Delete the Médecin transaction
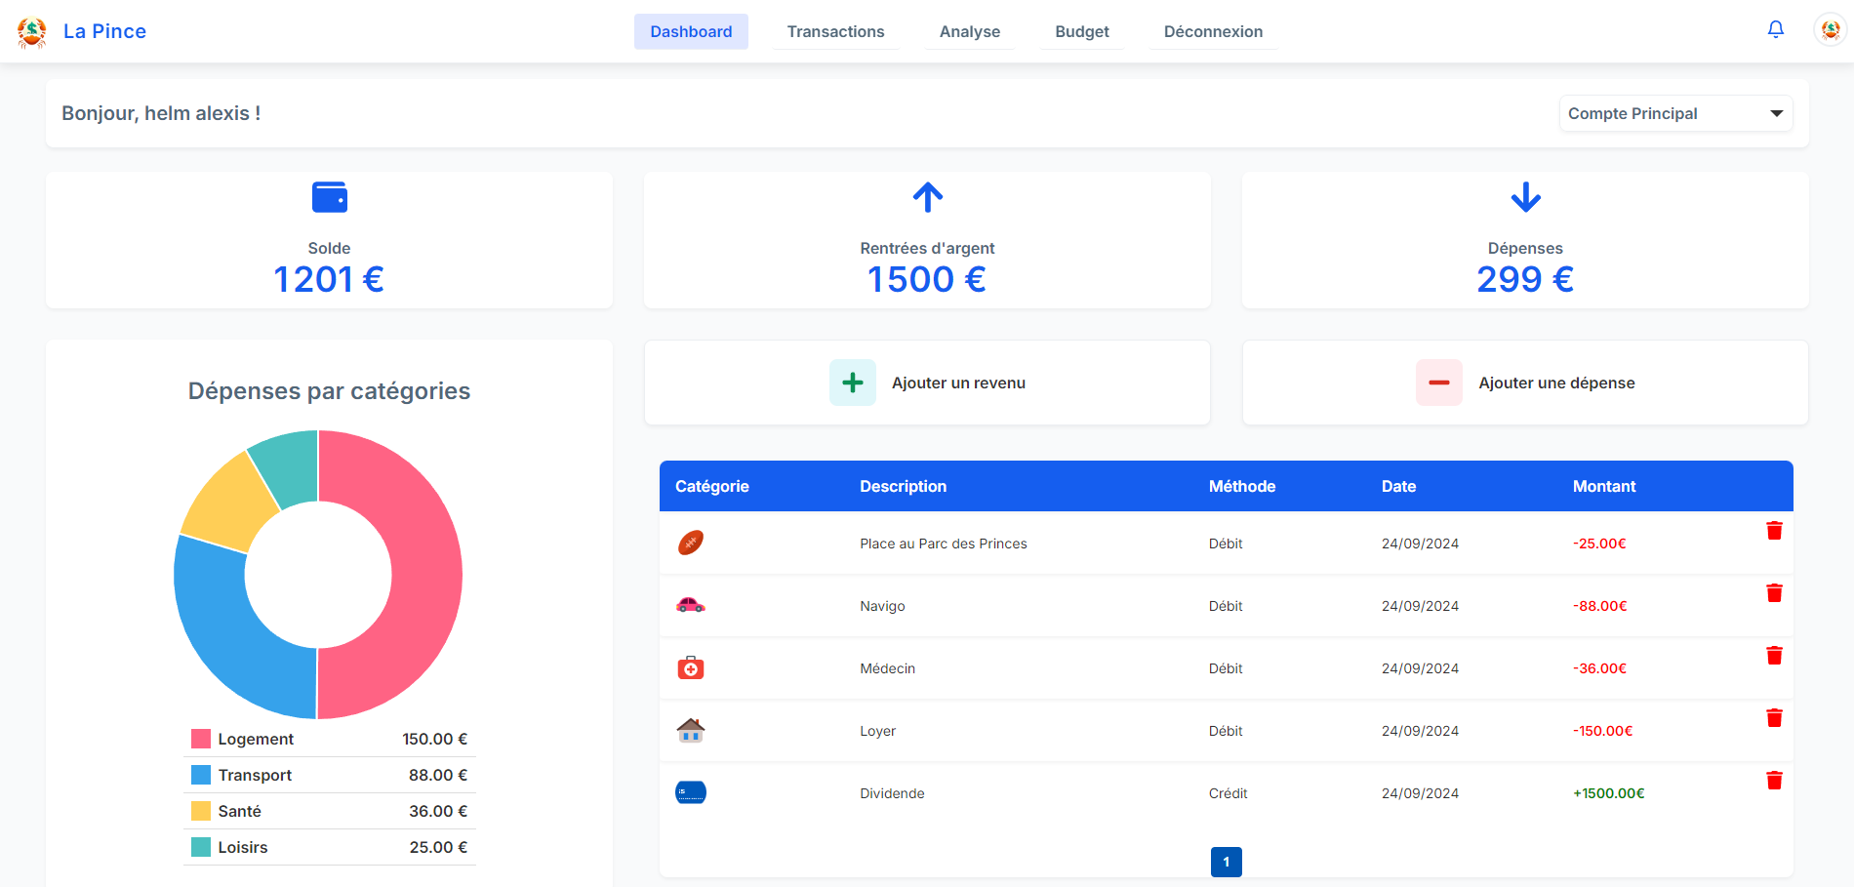 pyautogui.click(x=1774, y=656)
